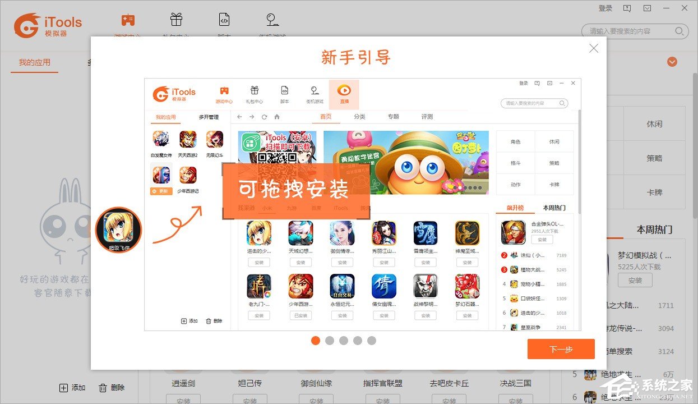
Task: Switch to the 我的应用 tab
Action: [x=34, y=62]
